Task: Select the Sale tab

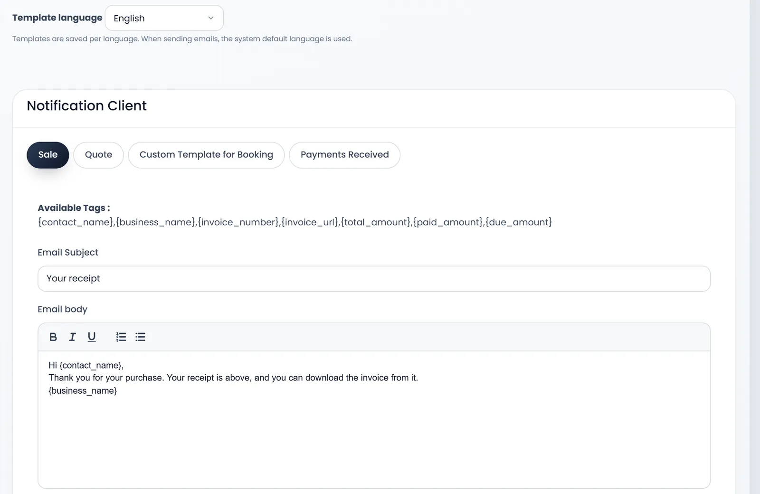Action: click(47, 155)
